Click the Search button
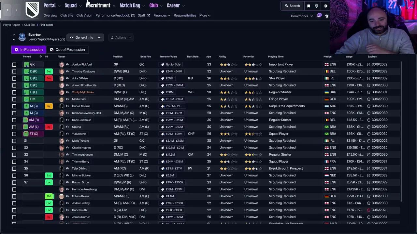Viewport: 417px width, 234px height. tap(292, 6)
